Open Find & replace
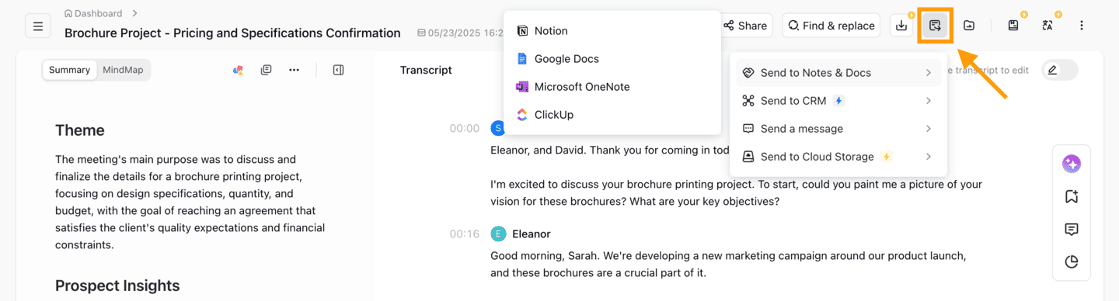 831,26
